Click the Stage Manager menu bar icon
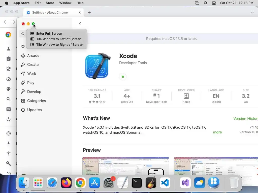This screenshot has width=258, height=193. click(x=197, y=3)
